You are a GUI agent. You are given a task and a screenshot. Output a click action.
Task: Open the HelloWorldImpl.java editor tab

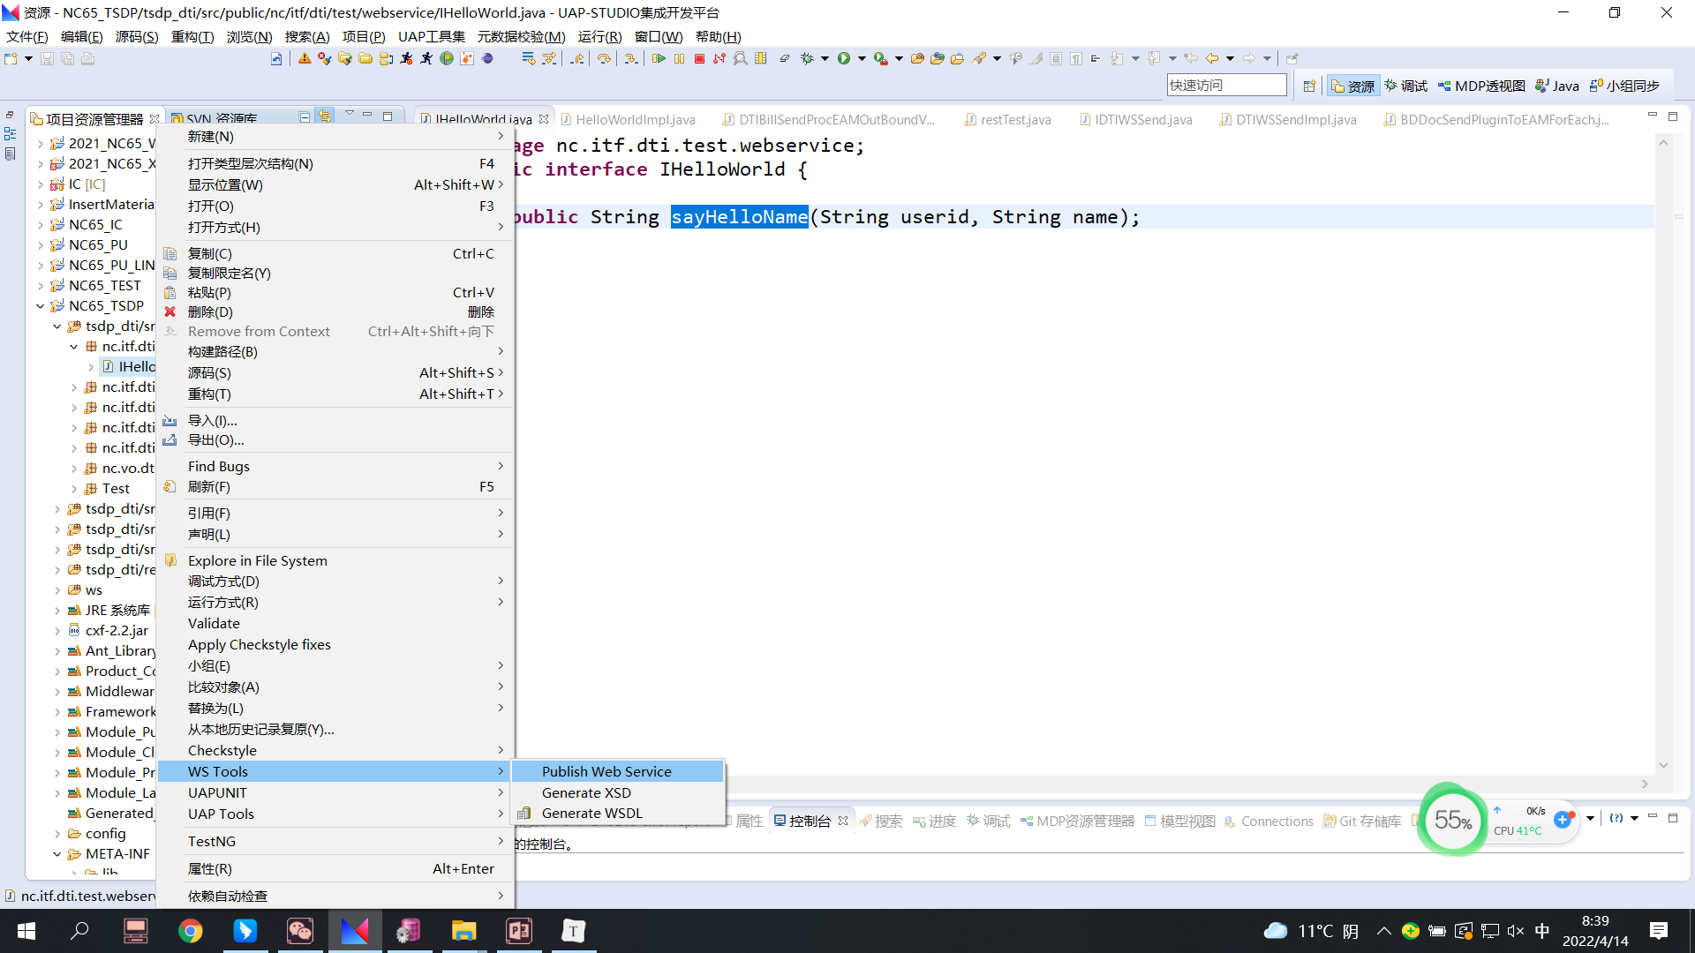point(635,119)
